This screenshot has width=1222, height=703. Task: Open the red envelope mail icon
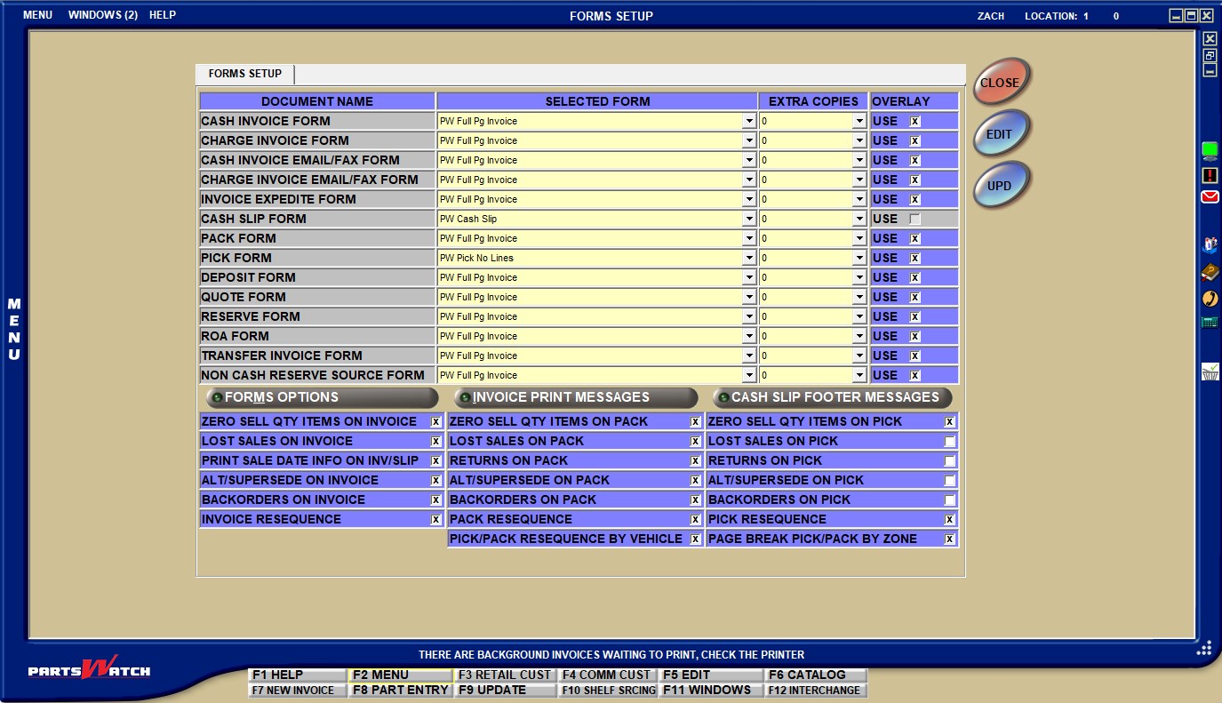click(1210, 197)
